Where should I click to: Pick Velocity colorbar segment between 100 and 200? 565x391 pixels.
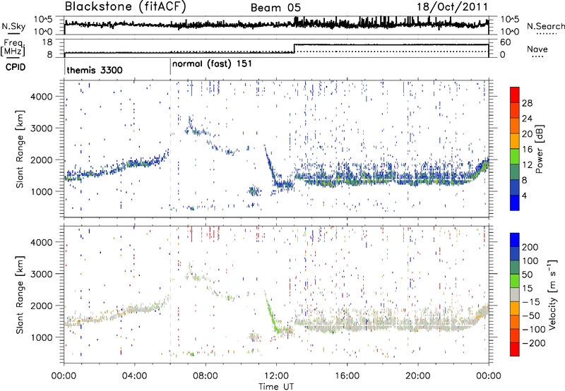[515, 253]
